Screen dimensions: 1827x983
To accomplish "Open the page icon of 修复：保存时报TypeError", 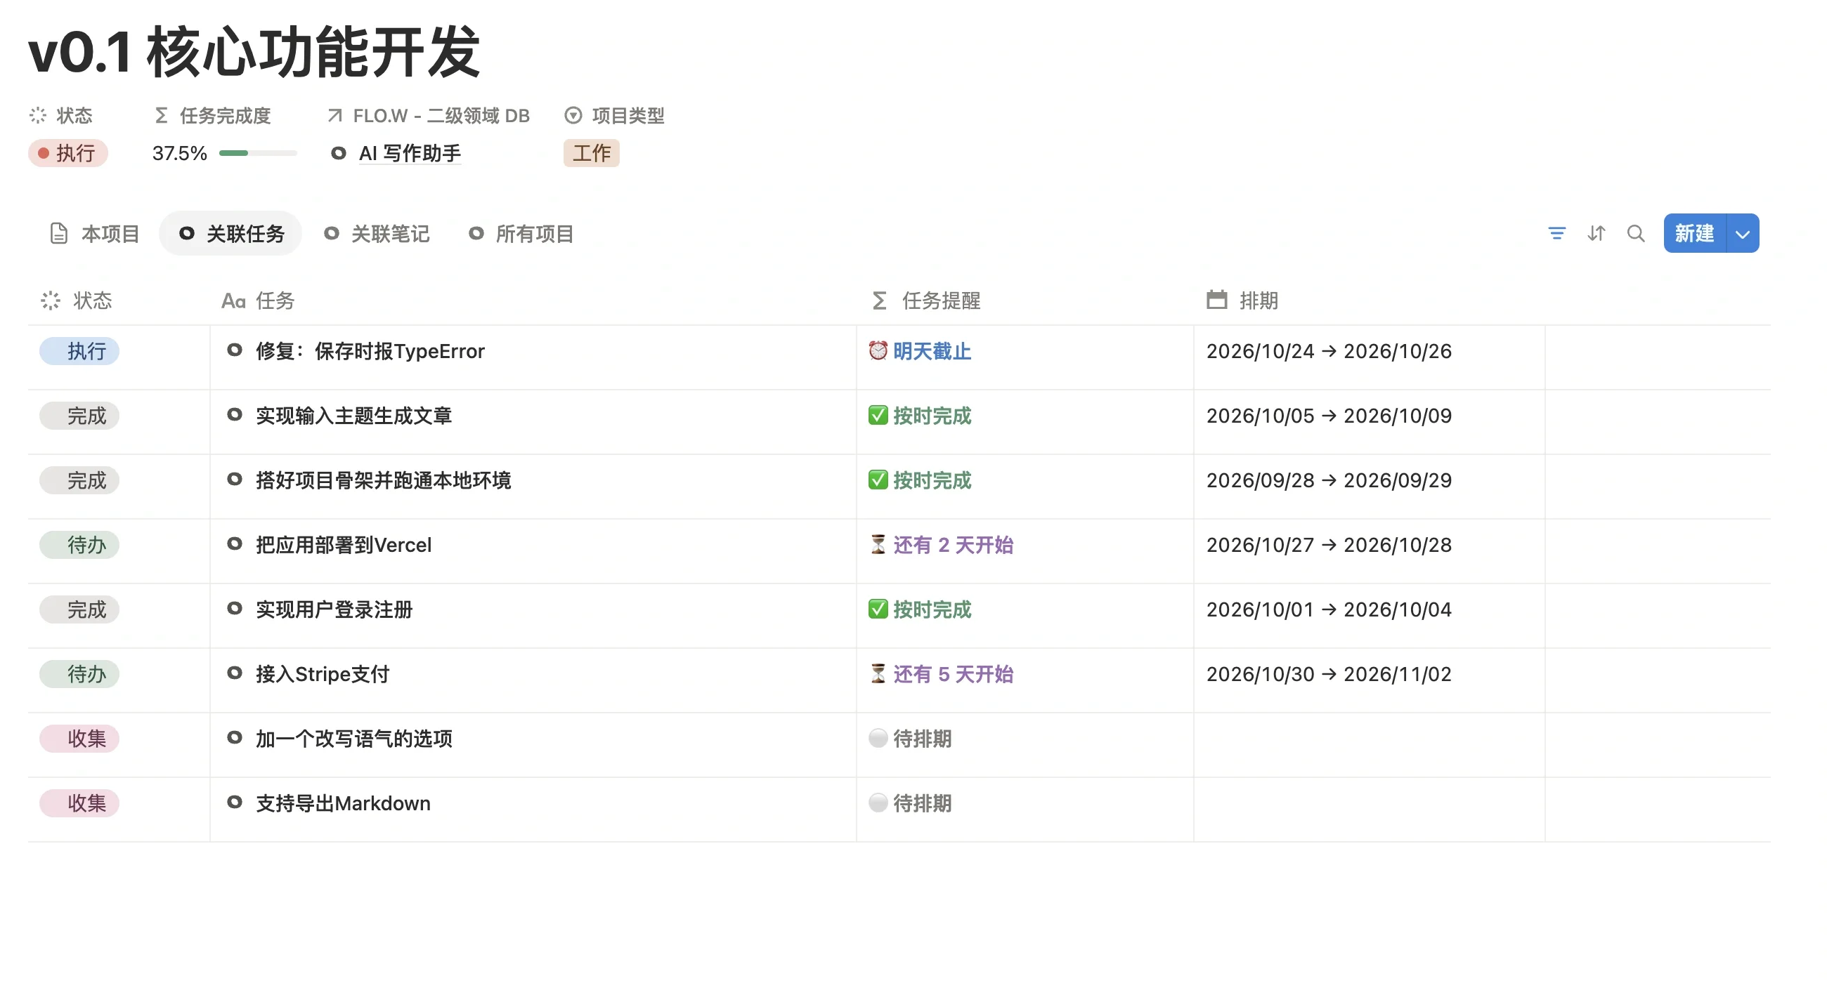I will (x=234, y=350).
